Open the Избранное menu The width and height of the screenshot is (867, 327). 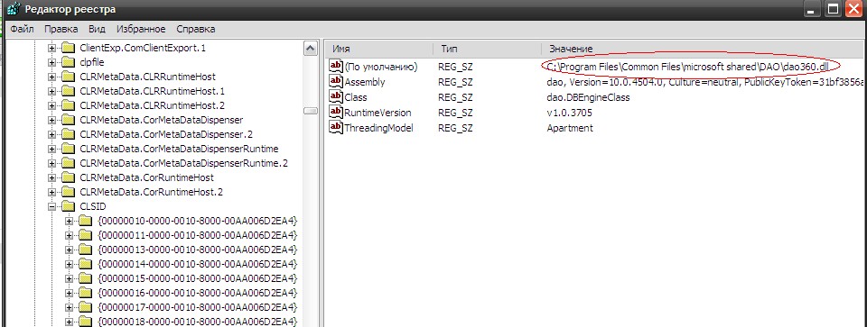[x=141, y=29]
